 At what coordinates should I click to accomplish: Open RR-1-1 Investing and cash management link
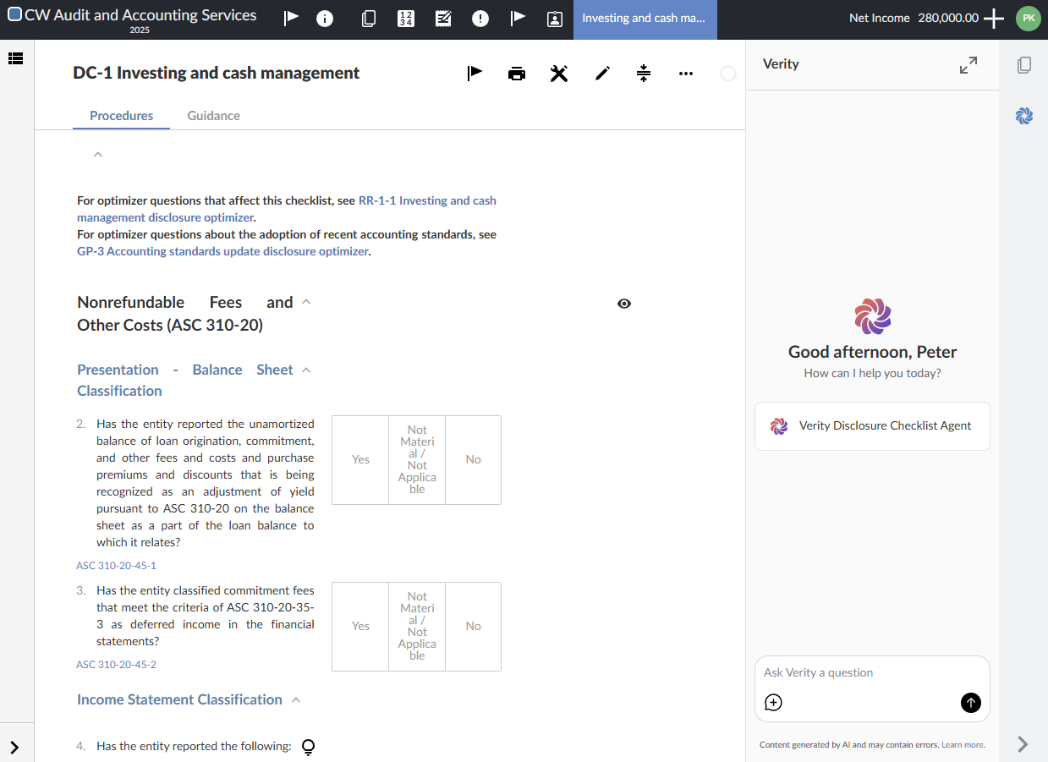coord(287,209)
